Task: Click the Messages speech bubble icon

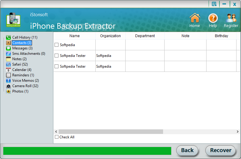Action: 8,48
